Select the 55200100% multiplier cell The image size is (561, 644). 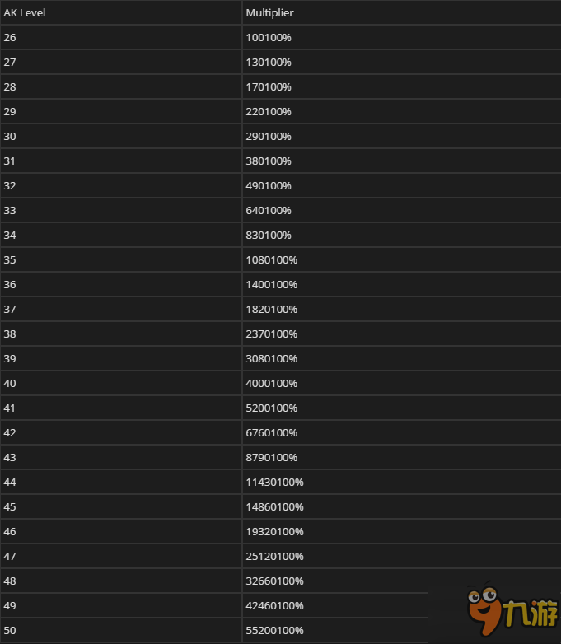(x=336, y=630)
